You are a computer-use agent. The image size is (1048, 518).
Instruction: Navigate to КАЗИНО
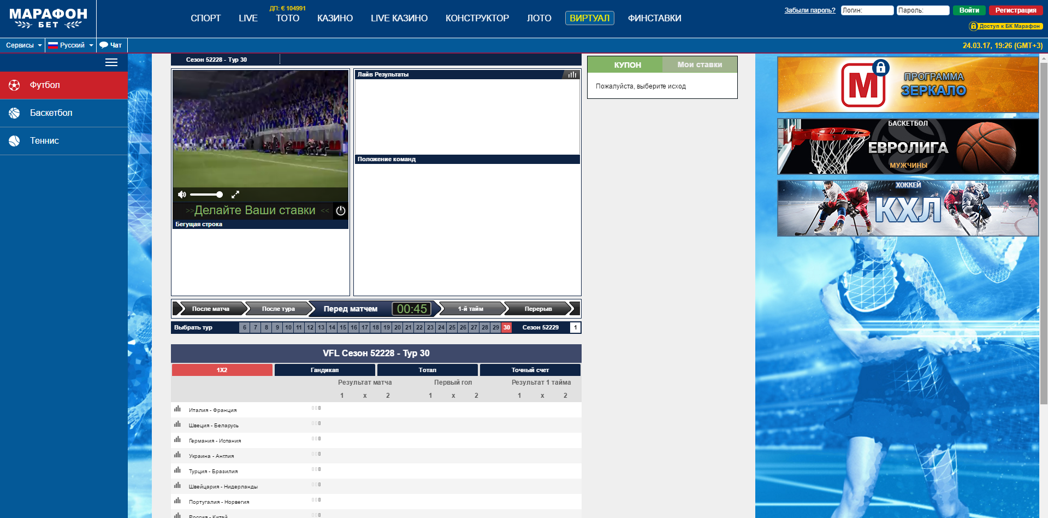[x=335, y=18]
